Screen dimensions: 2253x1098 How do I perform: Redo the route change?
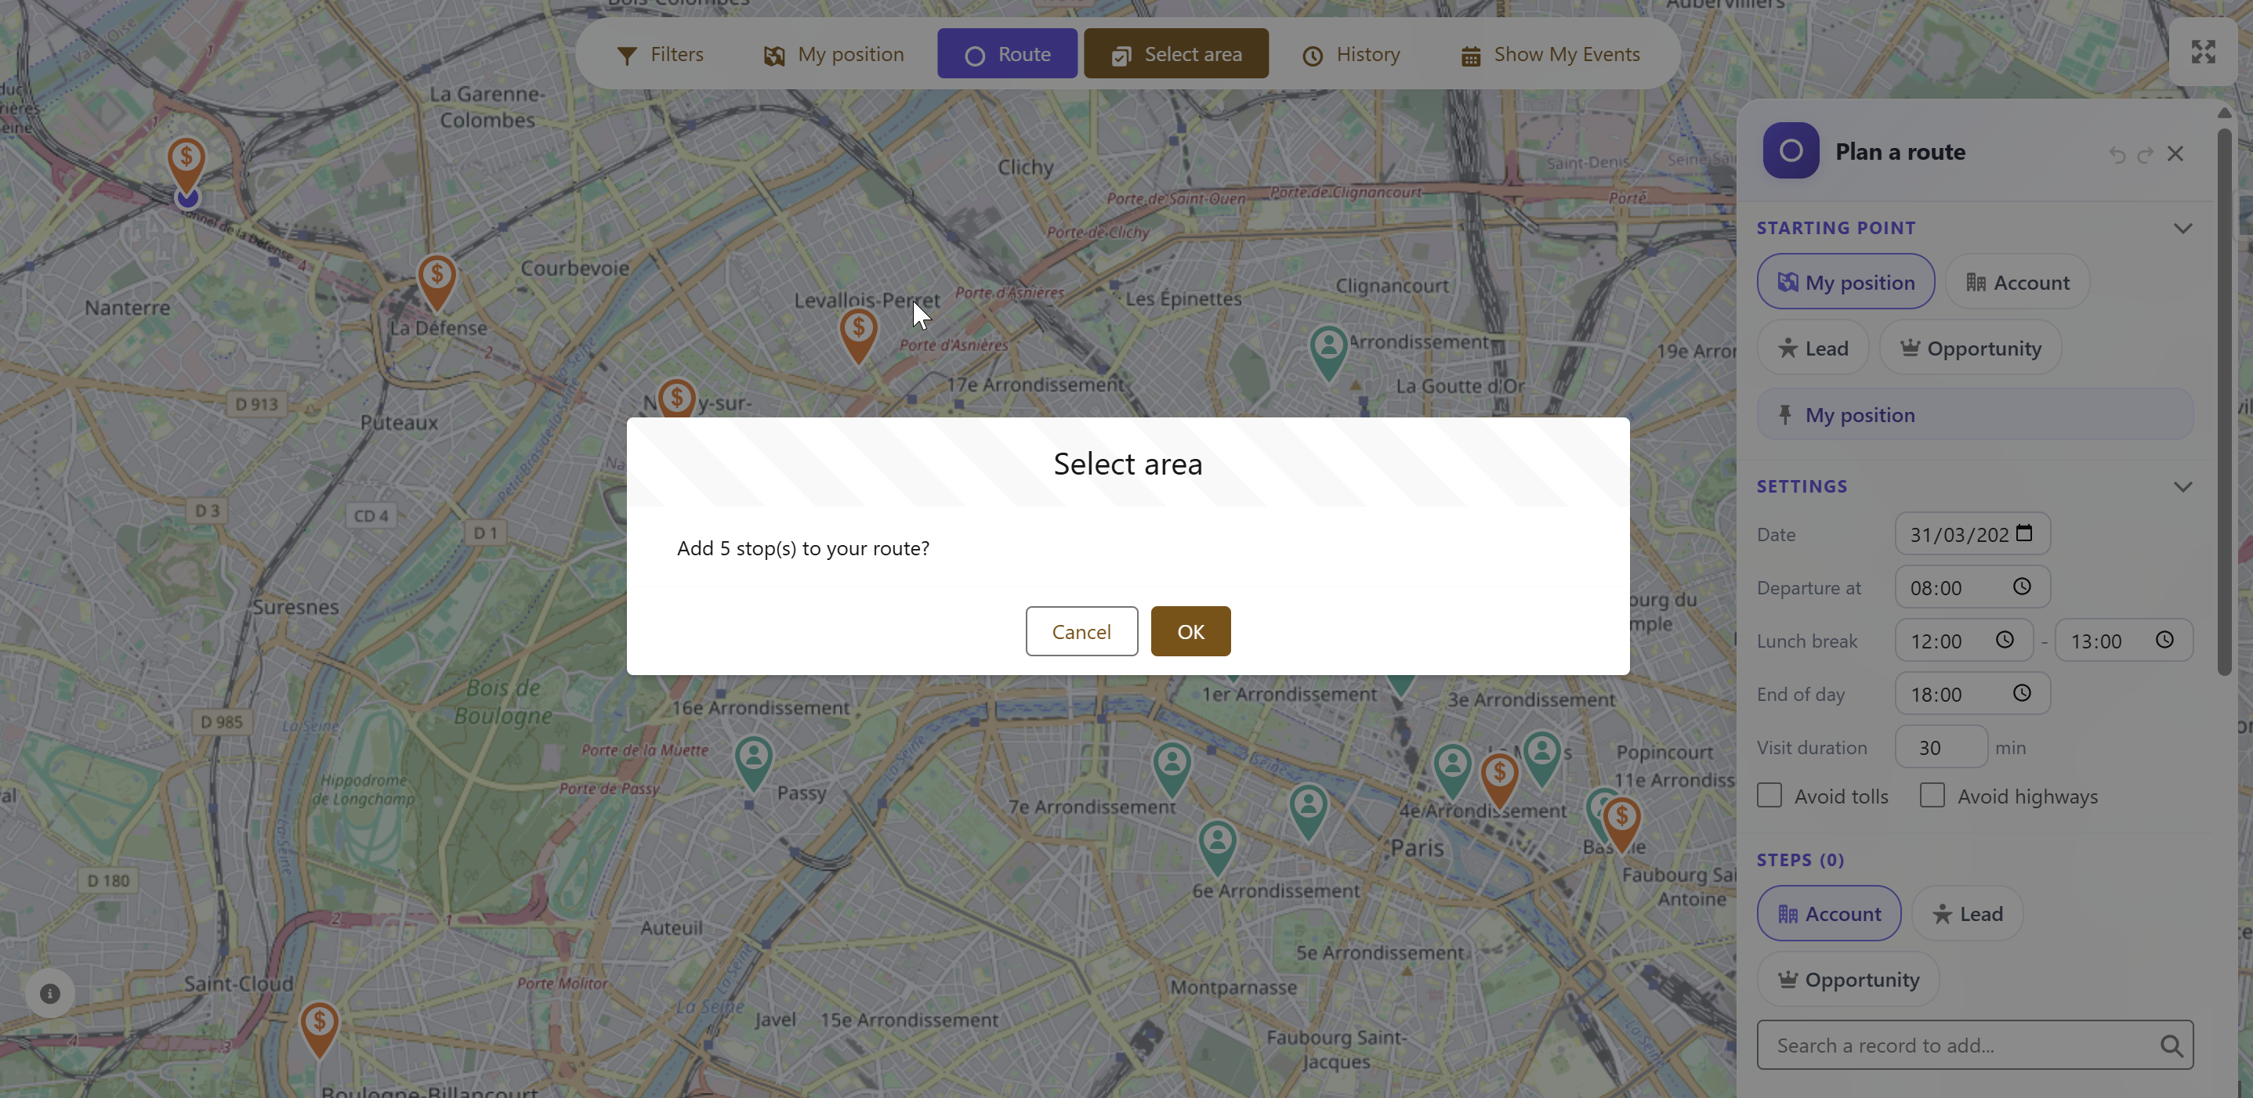[2147, 154]
